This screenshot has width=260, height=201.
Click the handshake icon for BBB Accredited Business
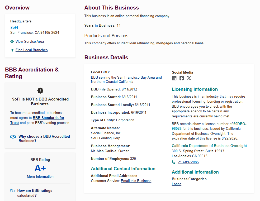pyautogui.click(x=13, y=137)
